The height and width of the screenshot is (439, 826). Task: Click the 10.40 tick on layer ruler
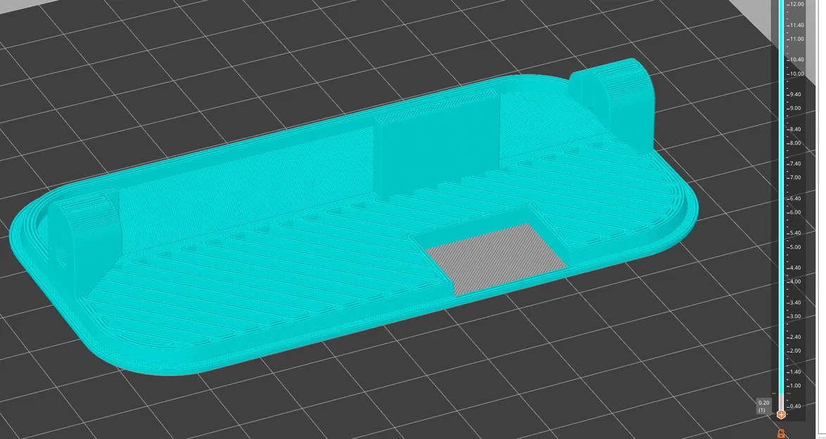(796, 60)
